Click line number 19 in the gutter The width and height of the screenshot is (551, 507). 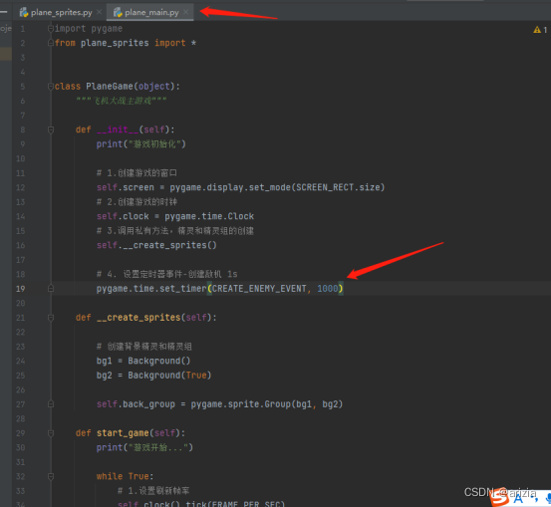tap(20, 289)
